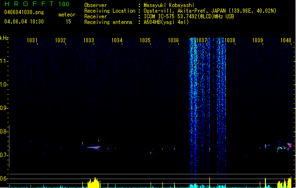Click the meteor echo cluster near 1040
296x188 pixels.
click(285, 147)
